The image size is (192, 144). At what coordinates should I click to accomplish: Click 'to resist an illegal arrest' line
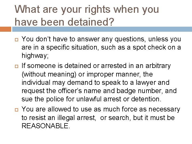tap(98, 118)
